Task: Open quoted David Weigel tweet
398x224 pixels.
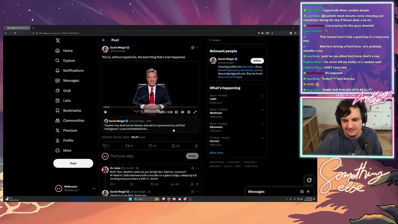Action: click(150, 125)
